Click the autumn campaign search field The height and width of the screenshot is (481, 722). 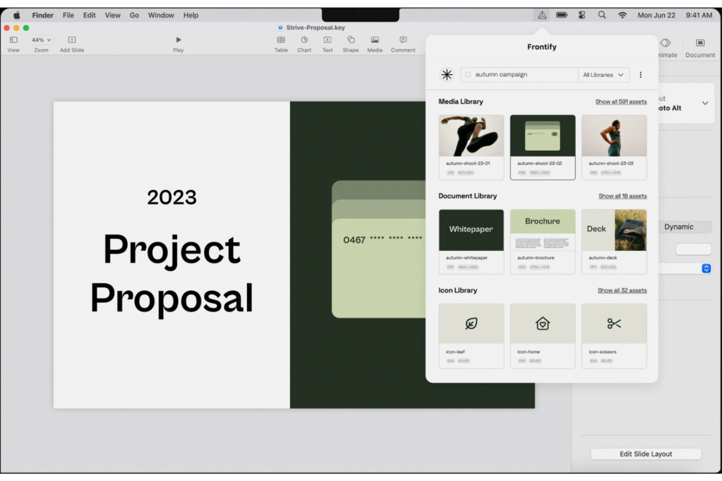coord(519,75)
